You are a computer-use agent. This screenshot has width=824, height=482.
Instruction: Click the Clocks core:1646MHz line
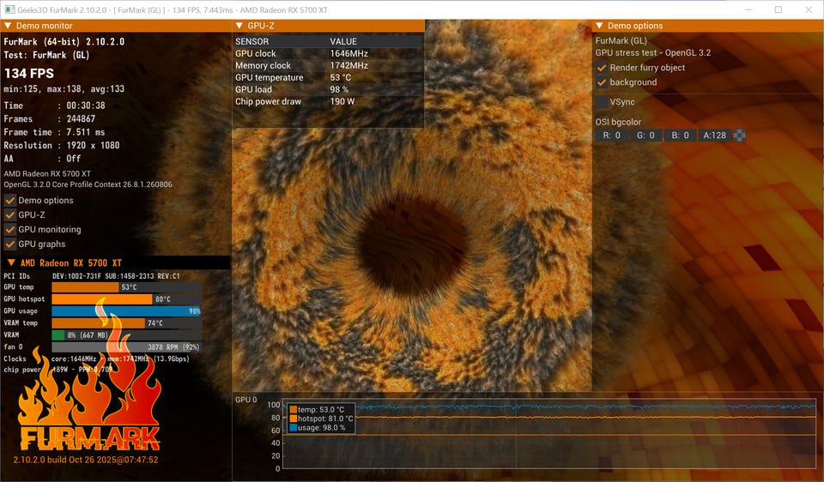pyautogui.click(x=97, y=359)
